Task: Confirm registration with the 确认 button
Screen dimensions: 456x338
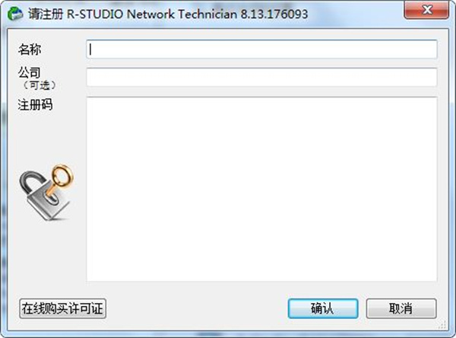Action: 323,308
